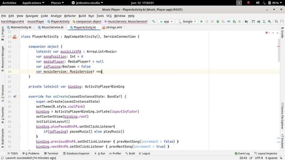Collapse the setOnClickListener fold on line 31
Viewport: 285px width, 160px height.
(x=20, y=126)
